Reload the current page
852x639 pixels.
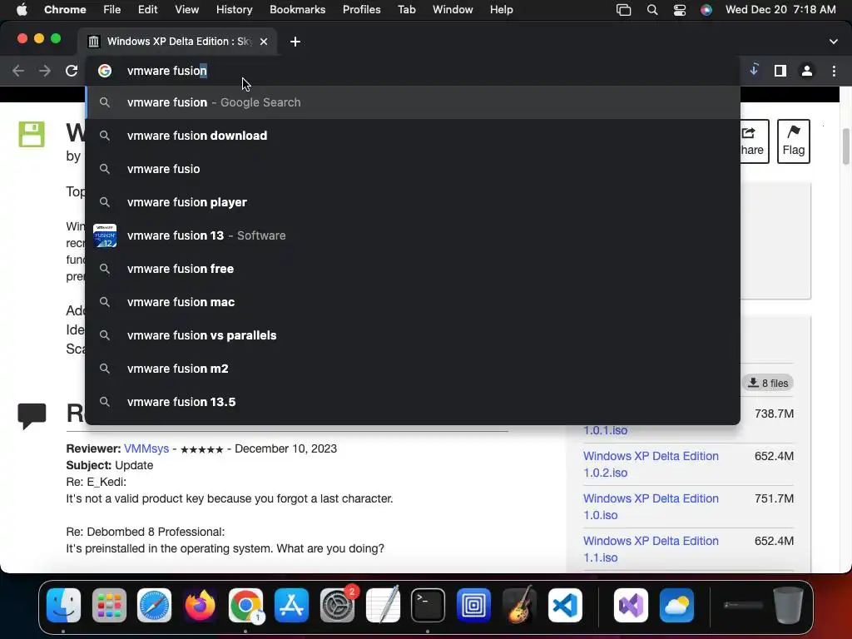point(72,71)
